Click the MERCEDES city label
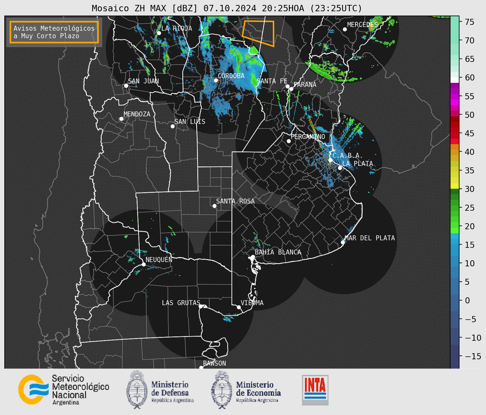Screen dimensions: 486x415 tap(362, 25)
